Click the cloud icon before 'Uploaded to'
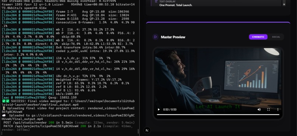The height and width of the screenshot is (136, 297). [4, 115]
